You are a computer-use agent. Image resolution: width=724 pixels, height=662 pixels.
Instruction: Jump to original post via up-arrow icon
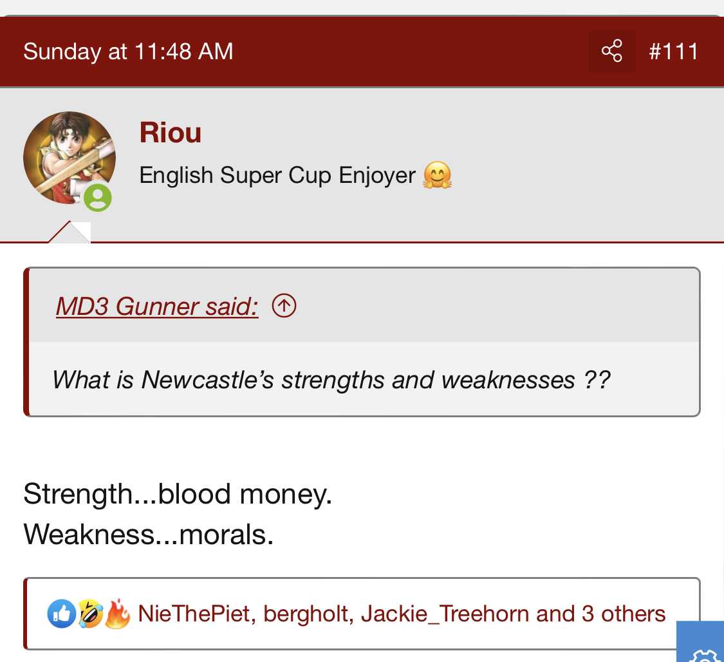click(284, 306)
